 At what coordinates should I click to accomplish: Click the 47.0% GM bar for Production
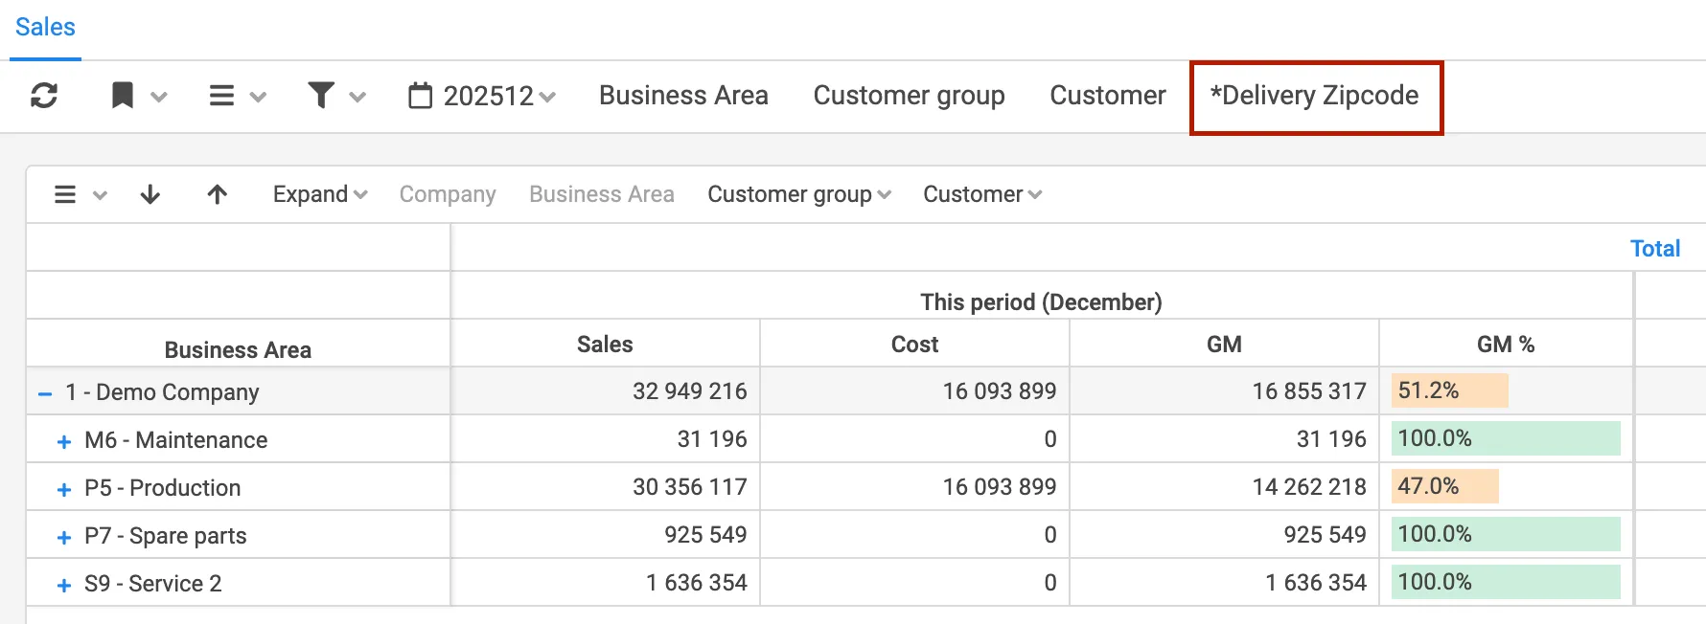coord(1444,486)
